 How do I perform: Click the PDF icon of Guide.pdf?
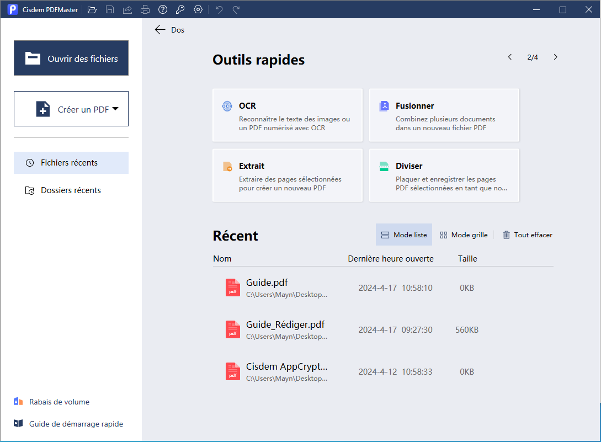coord(233,287)
